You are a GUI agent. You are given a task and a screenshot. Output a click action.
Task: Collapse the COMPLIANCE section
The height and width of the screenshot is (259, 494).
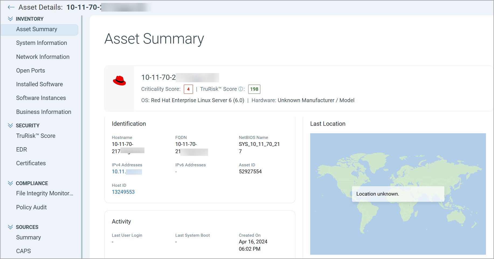tap(10, 183)
